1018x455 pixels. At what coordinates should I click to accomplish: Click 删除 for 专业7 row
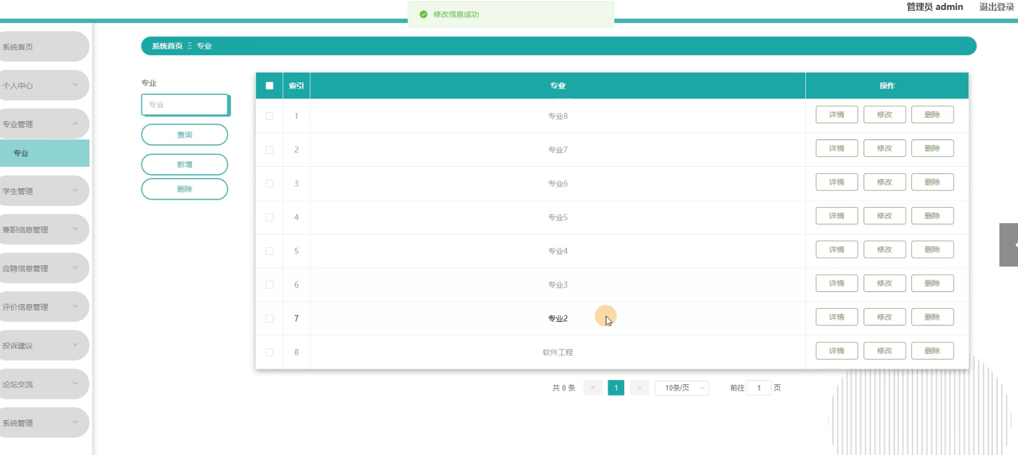[932, 148]
